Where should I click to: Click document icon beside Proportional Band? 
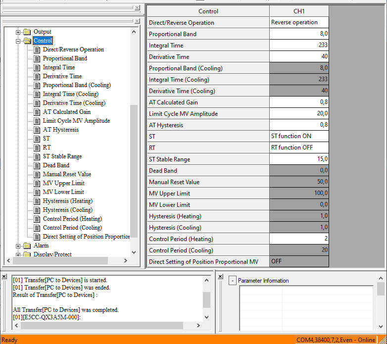pos(37,59)
